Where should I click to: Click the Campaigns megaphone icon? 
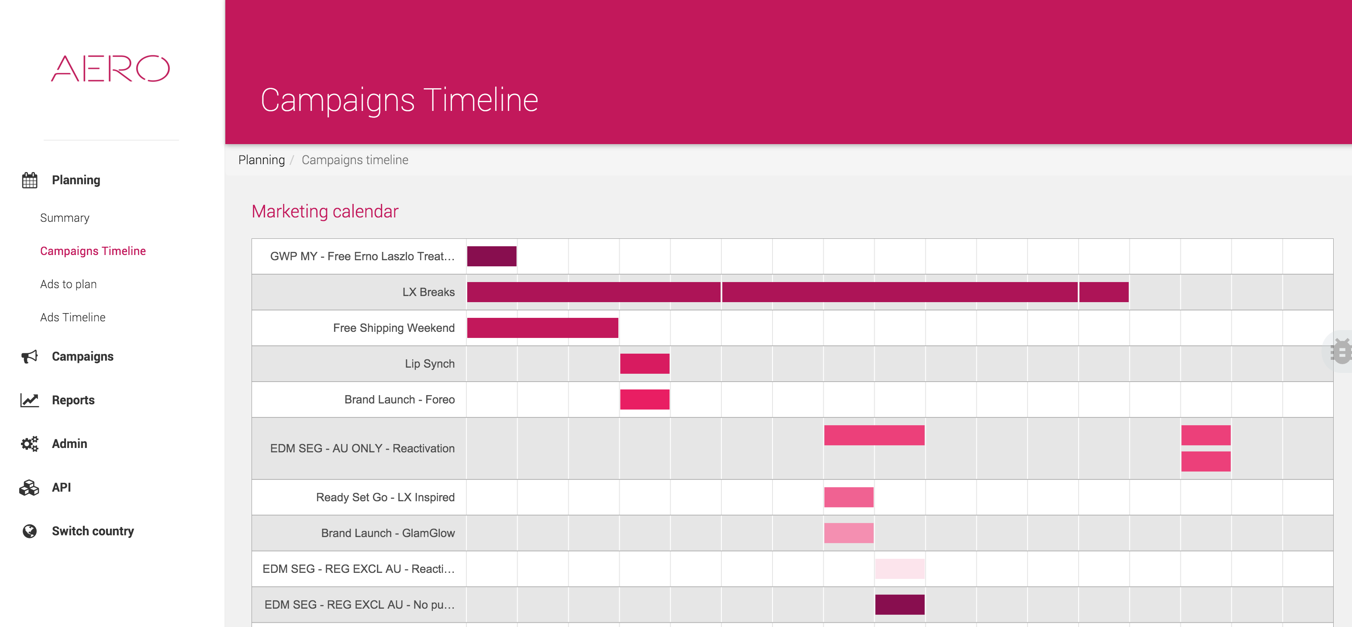(x=29, y=356)
